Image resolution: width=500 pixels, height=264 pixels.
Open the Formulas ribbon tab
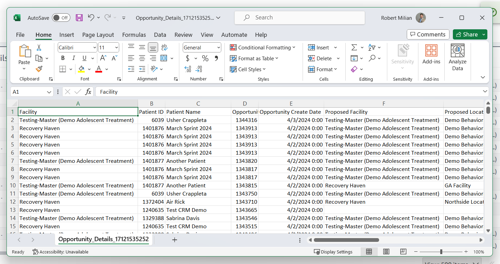tap(134, 35)
